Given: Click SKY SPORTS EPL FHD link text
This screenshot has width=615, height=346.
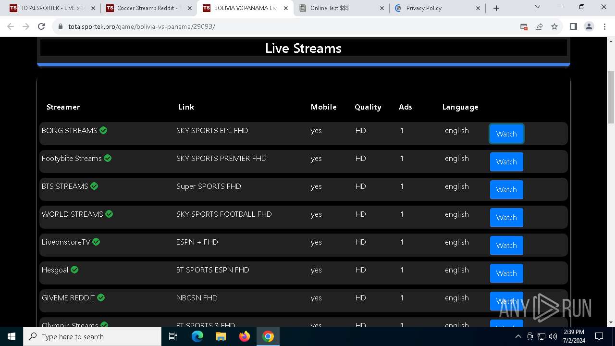Looking at the screenshot, I should [212, 130].
